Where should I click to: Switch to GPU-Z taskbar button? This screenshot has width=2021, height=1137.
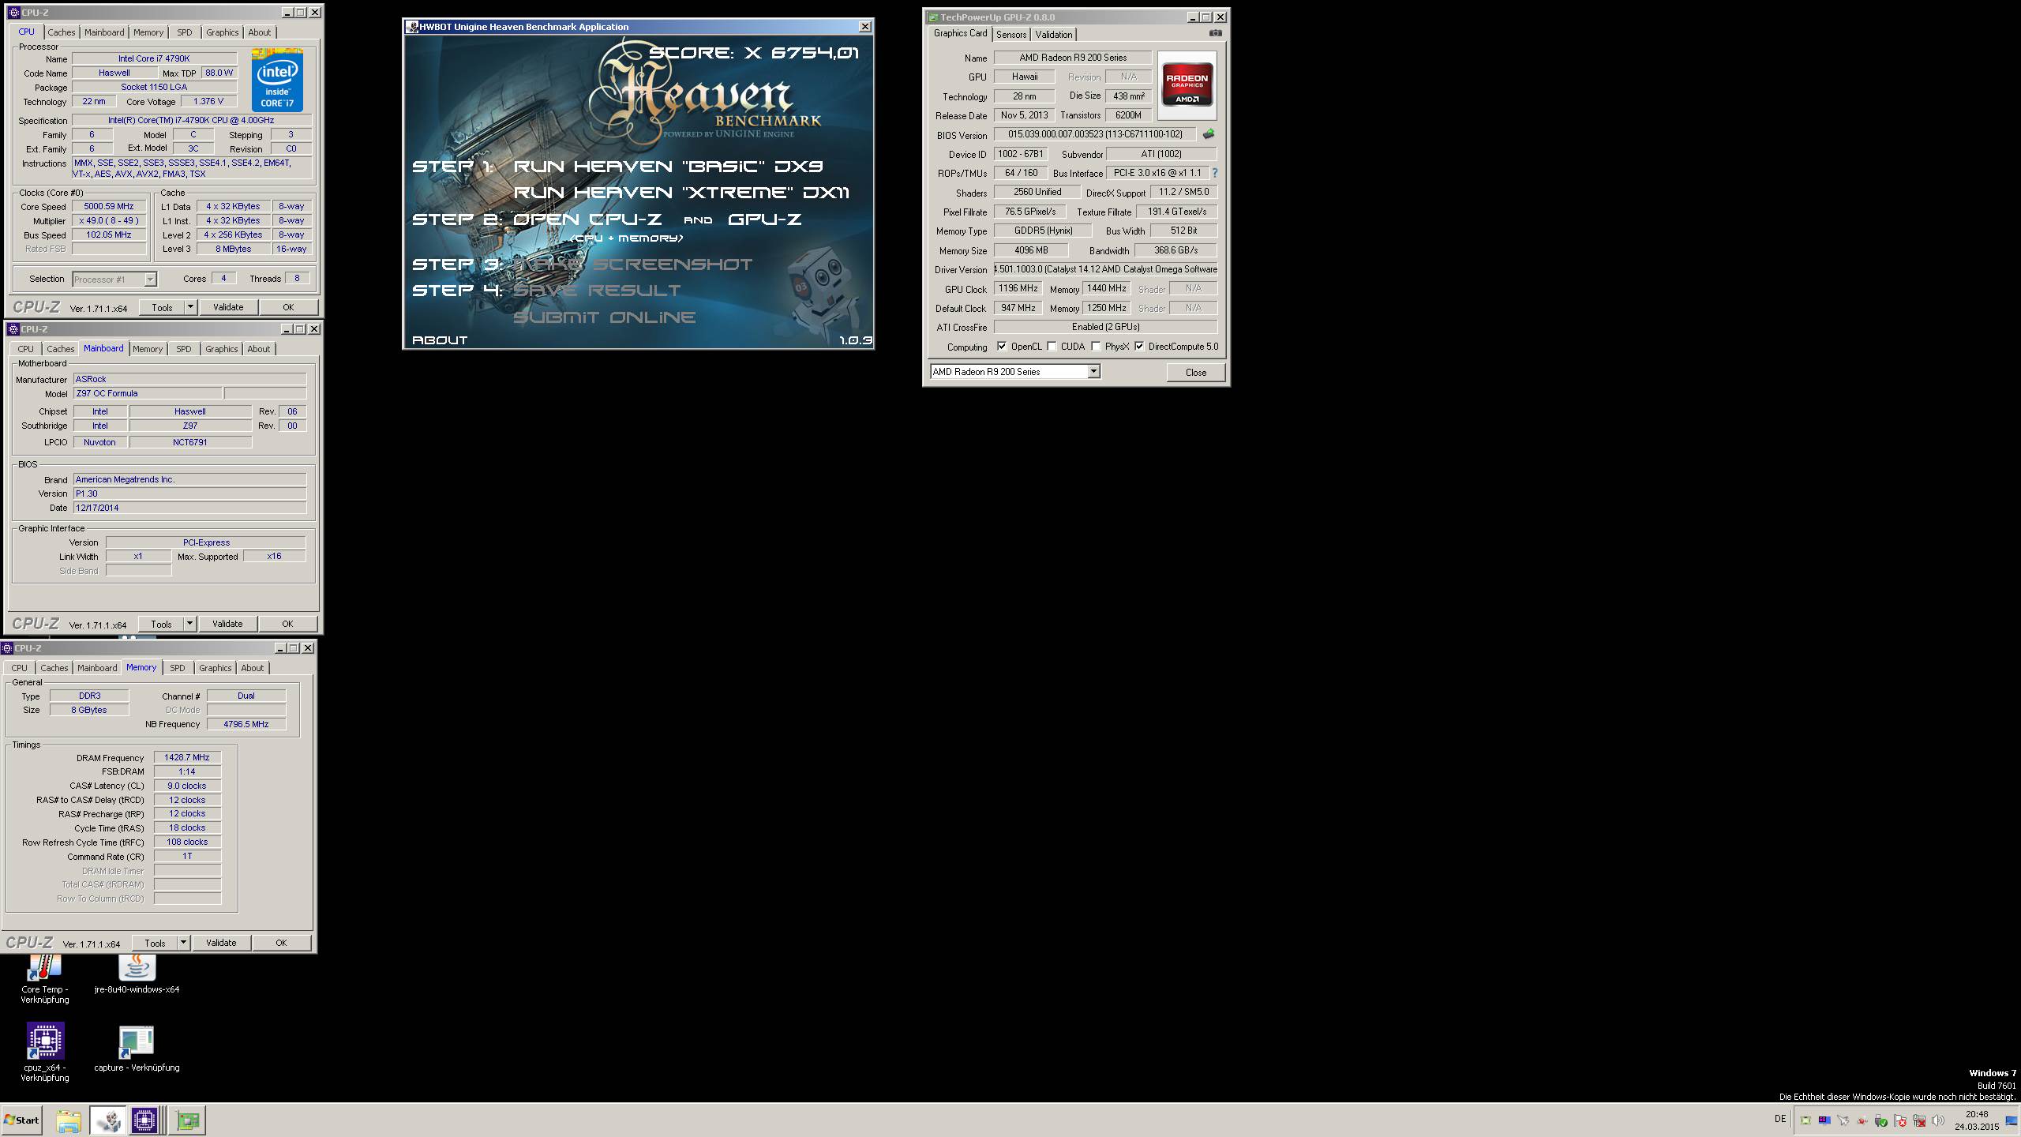tap(188, 1120)
